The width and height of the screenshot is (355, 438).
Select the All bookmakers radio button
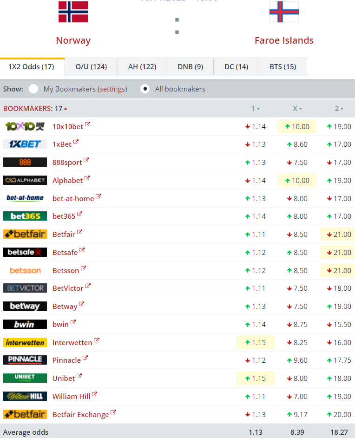pos(145,89)
